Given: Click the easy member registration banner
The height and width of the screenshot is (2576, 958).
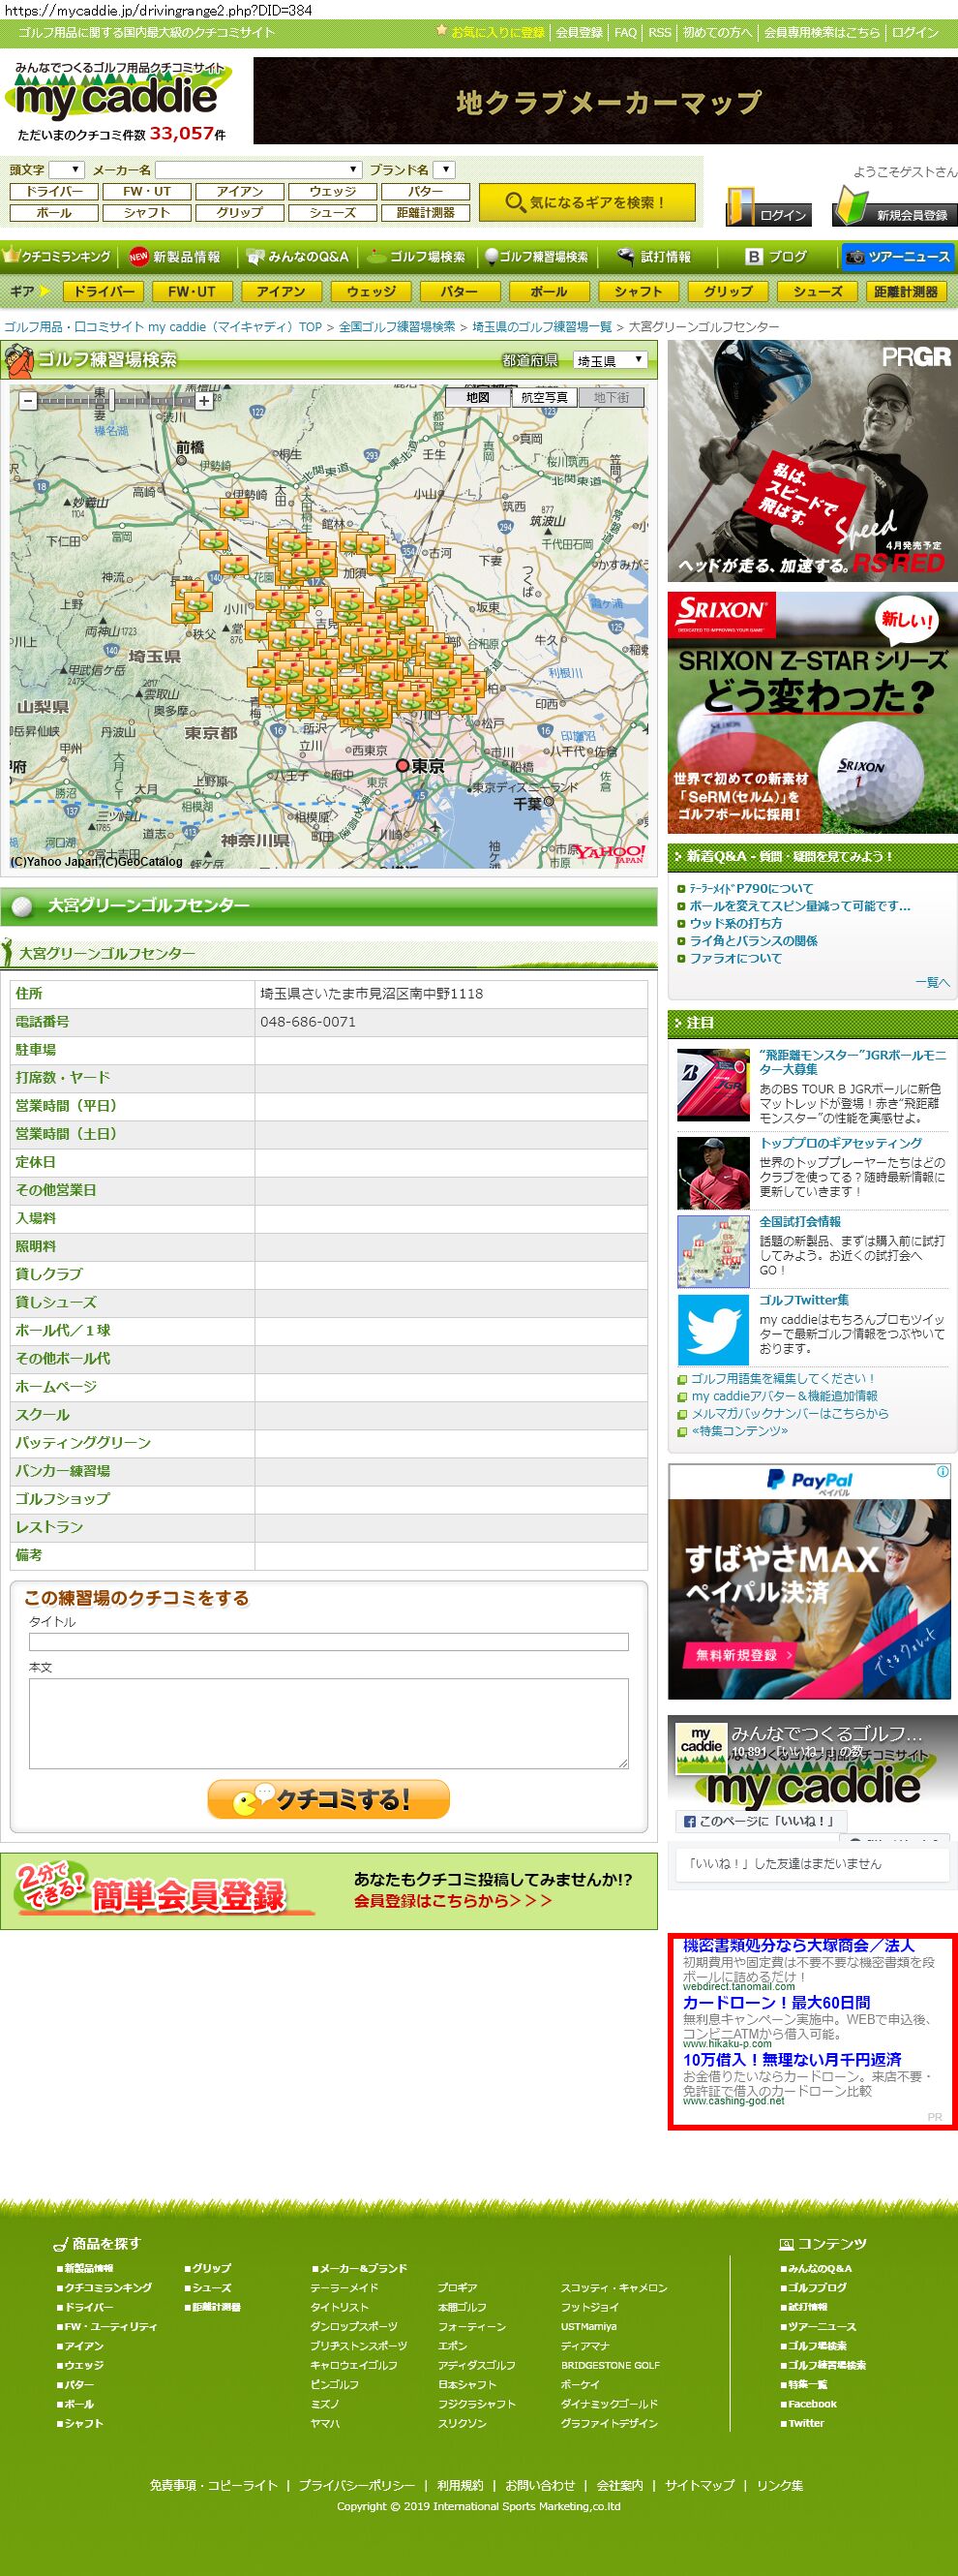Looking at the screenshot, I should tap(329, 1892).
